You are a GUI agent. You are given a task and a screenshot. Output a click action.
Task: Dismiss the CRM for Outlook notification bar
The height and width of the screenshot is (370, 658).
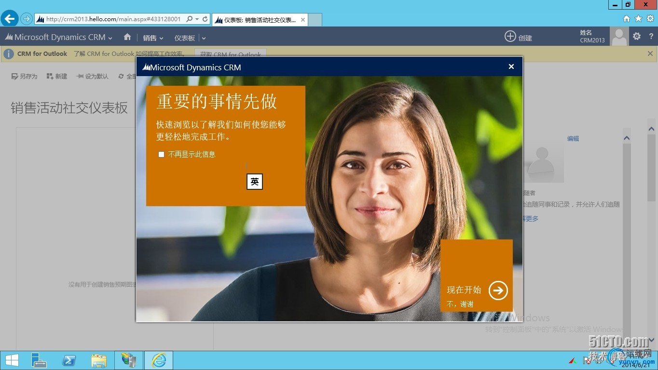[x=650, y=53]
